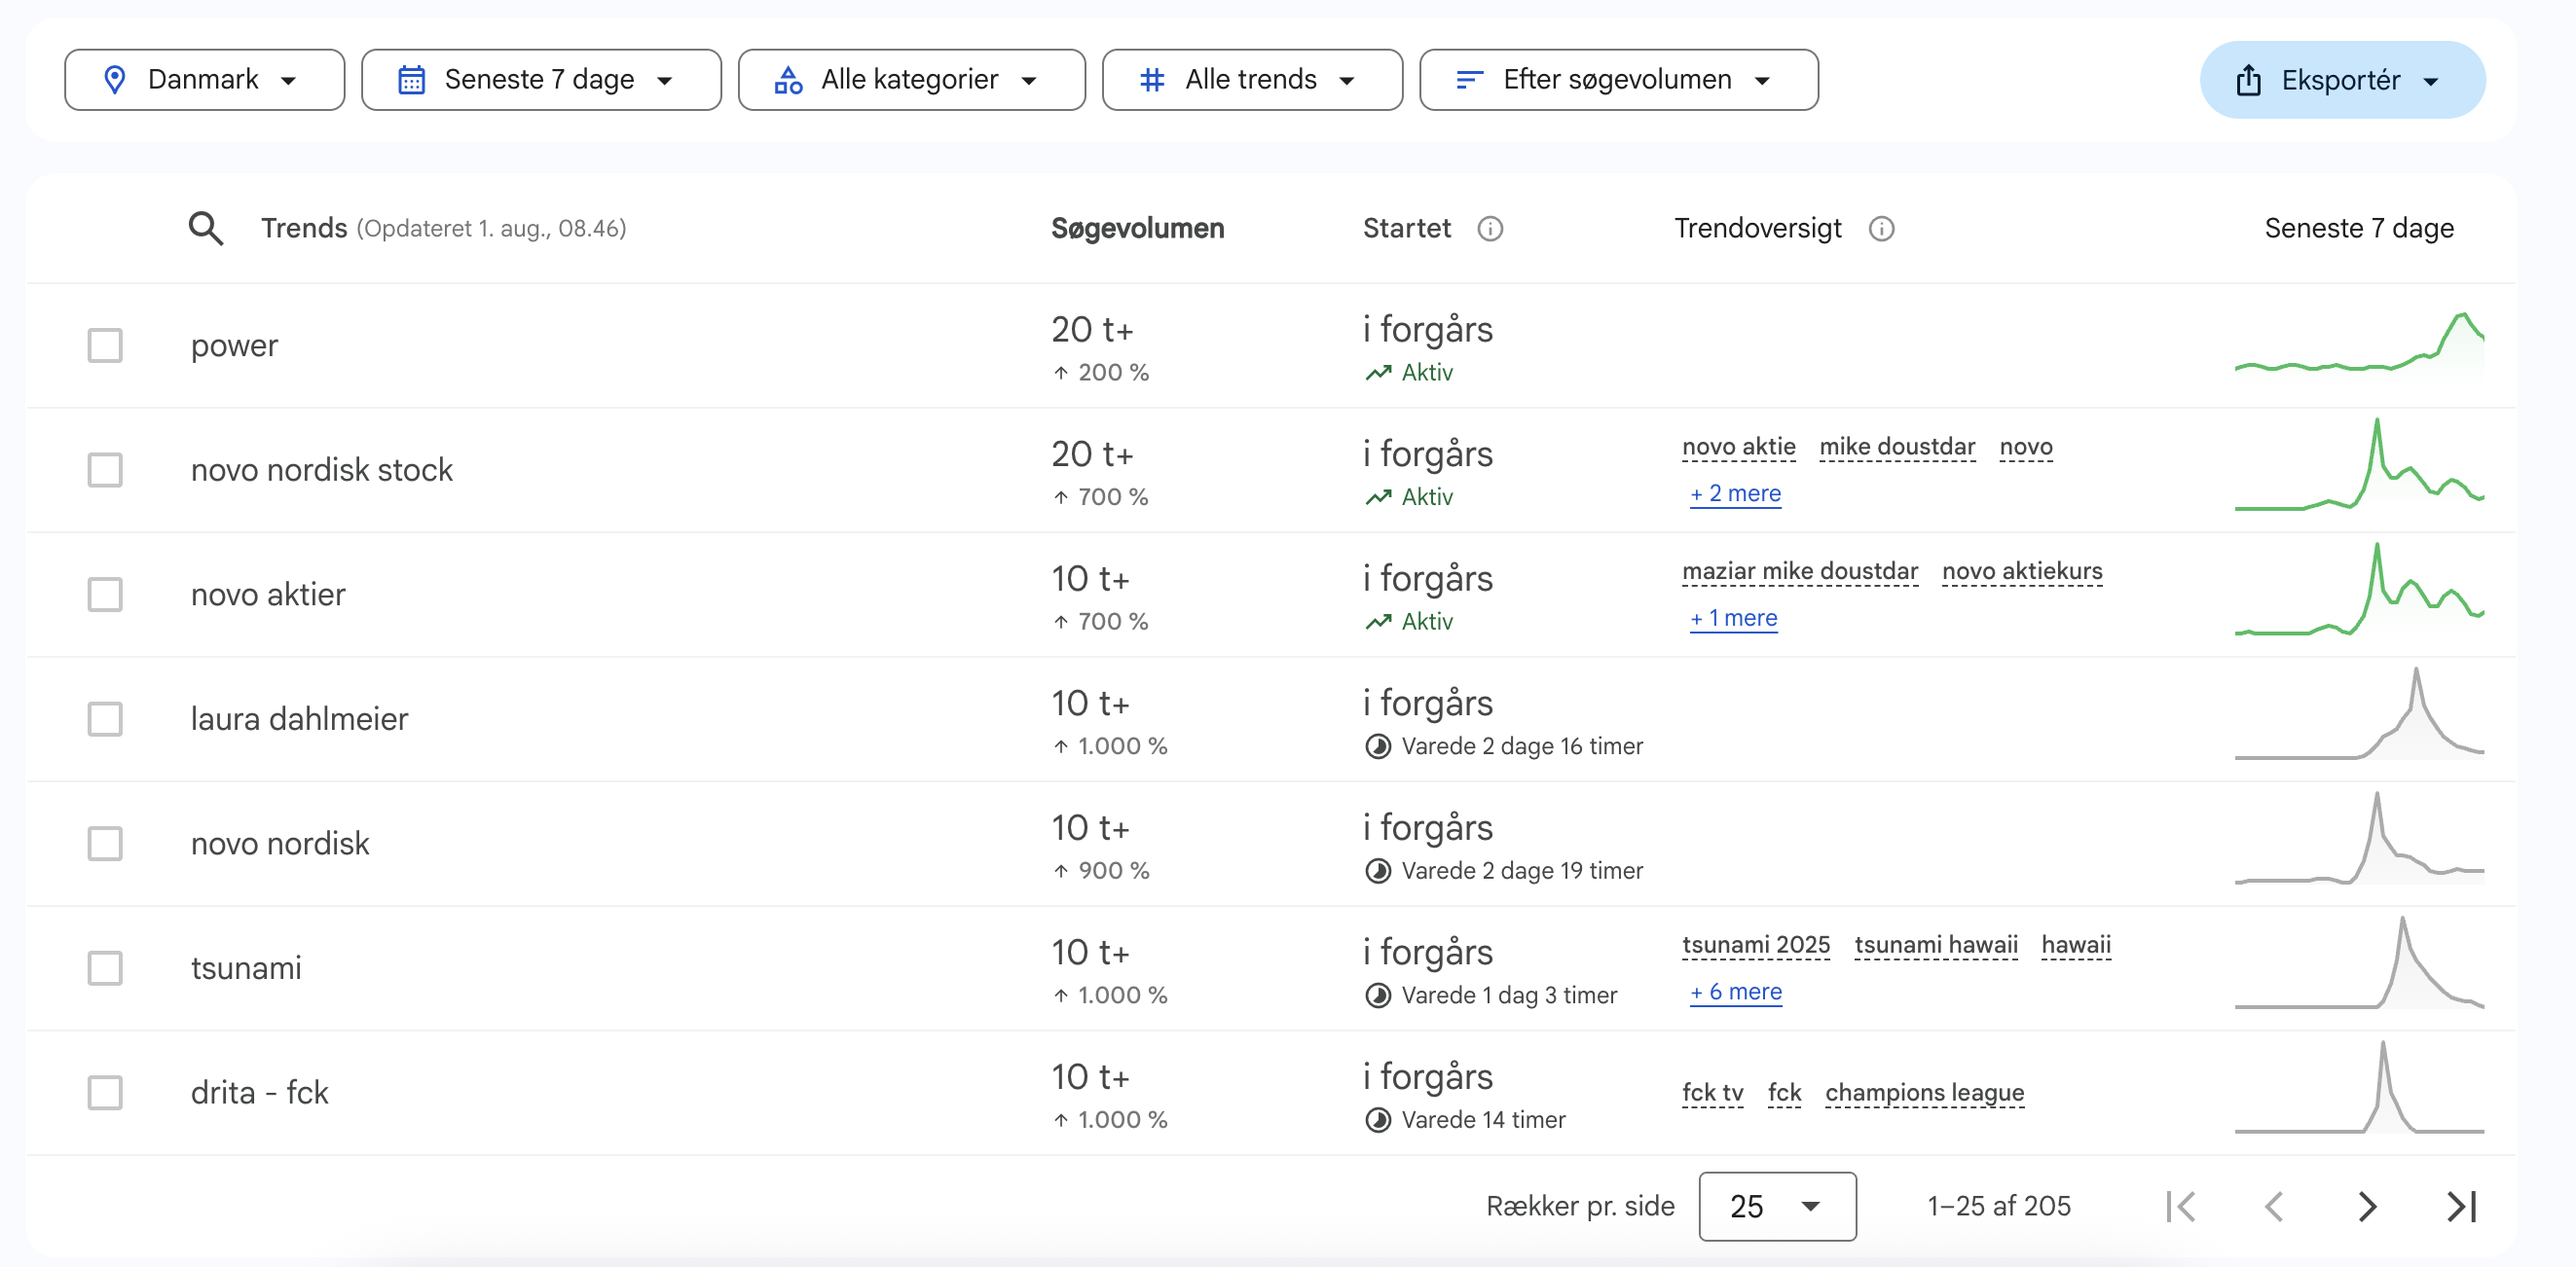
Task: Click the info icon next to Trendoversigt
Action: click(x=1881, y=229)
